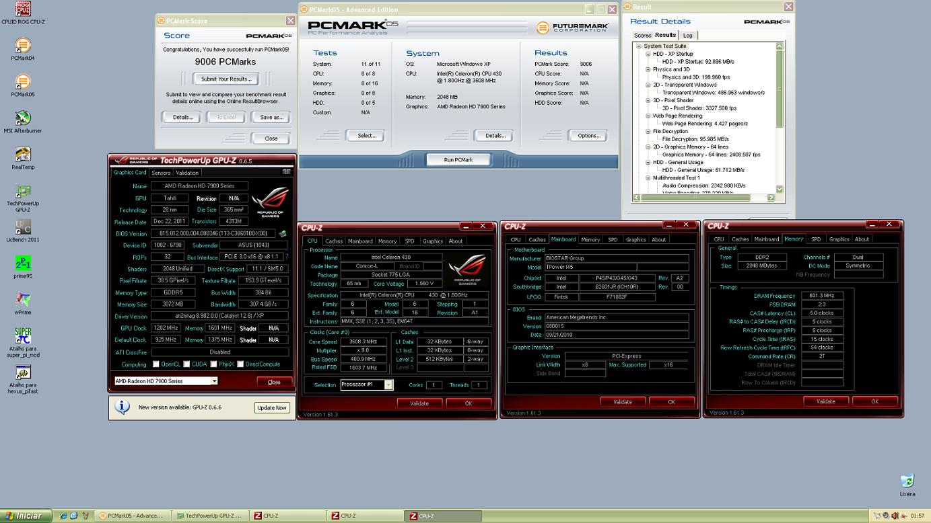Open Caches tab in first CPU-Z window
The image size is (931, 523).
334,241
